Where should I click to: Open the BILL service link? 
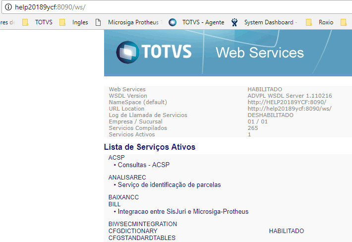tap(115, 204)
